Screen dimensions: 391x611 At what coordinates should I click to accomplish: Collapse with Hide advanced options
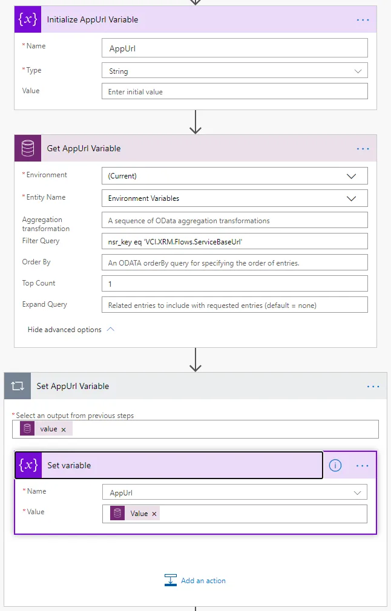pyautogui.click(x=71, y=330)
